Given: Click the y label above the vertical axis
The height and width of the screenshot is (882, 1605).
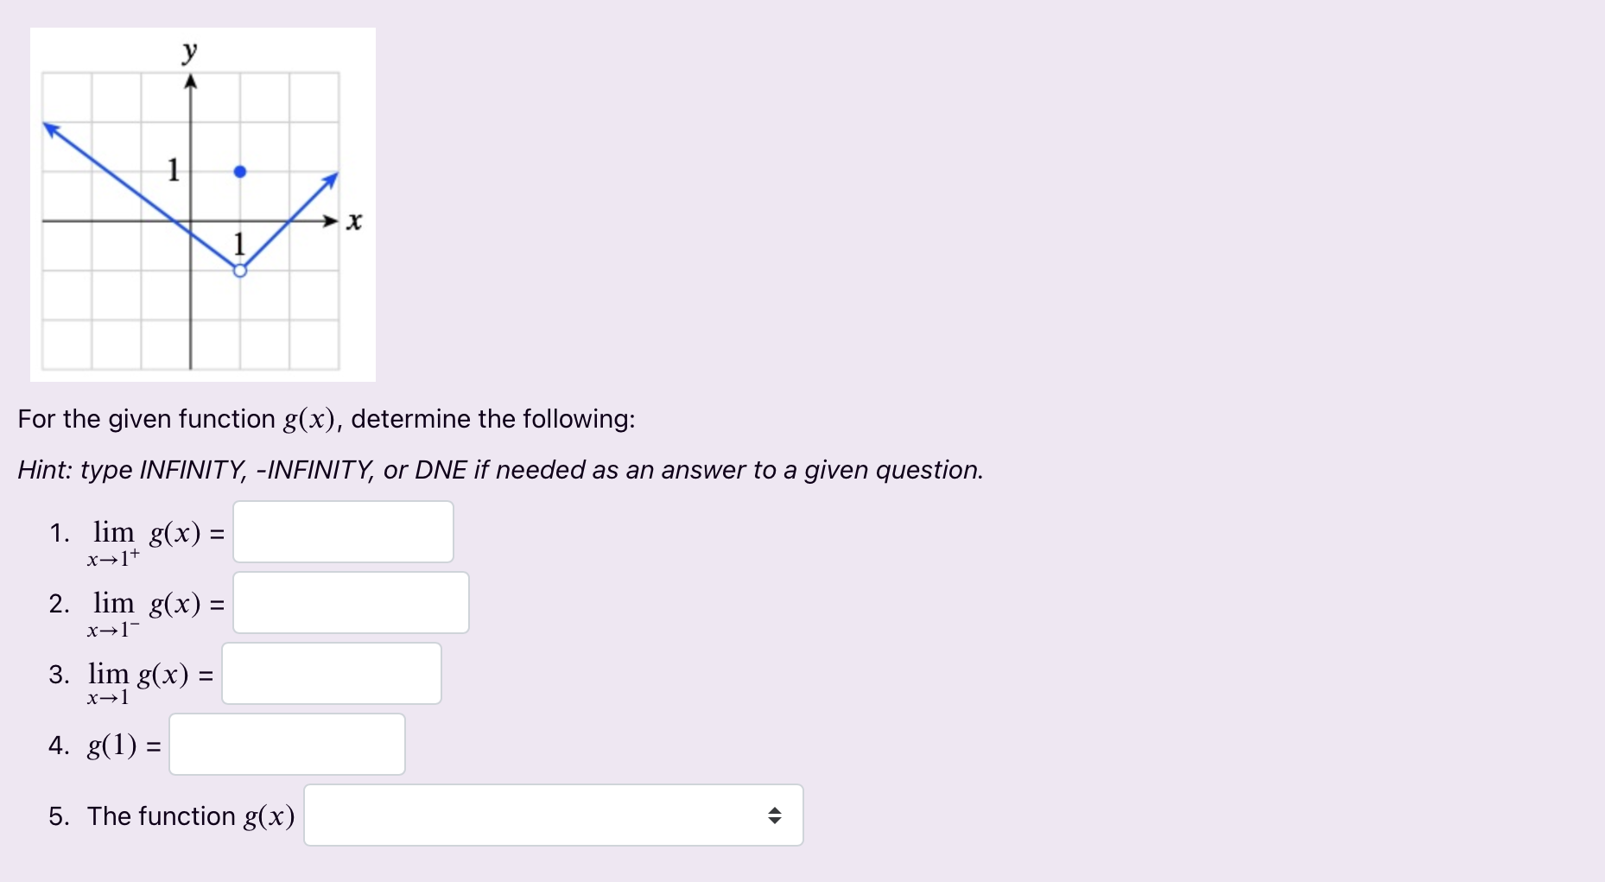Looking at the screenshot, I should (x=188, y=52).
